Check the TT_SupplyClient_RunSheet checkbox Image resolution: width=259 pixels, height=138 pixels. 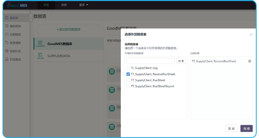pyautogui.click(x=128, y=80)
